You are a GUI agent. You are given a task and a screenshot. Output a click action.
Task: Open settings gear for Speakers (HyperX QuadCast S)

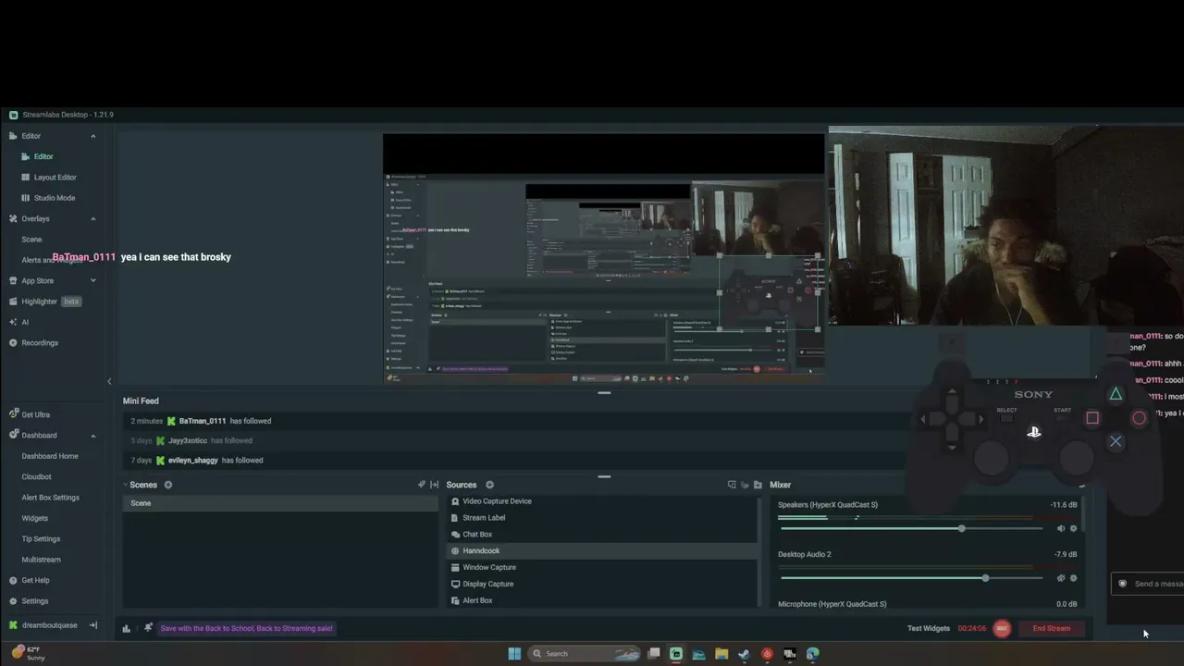click(1073, 528)
